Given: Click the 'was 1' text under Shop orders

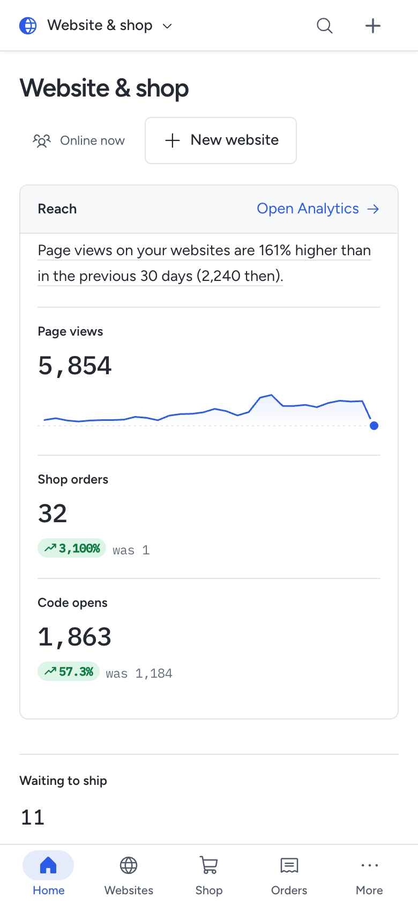Looking at the screenshot, I should click(131, 550).
